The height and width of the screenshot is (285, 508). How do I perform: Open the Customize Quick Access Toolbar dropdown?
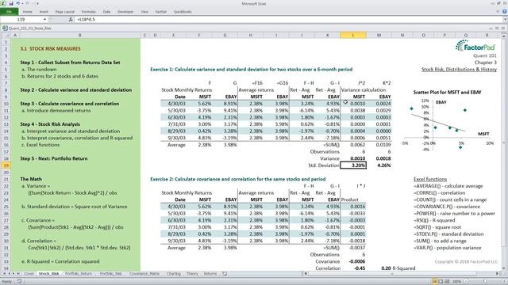click(x=37, y=3)
